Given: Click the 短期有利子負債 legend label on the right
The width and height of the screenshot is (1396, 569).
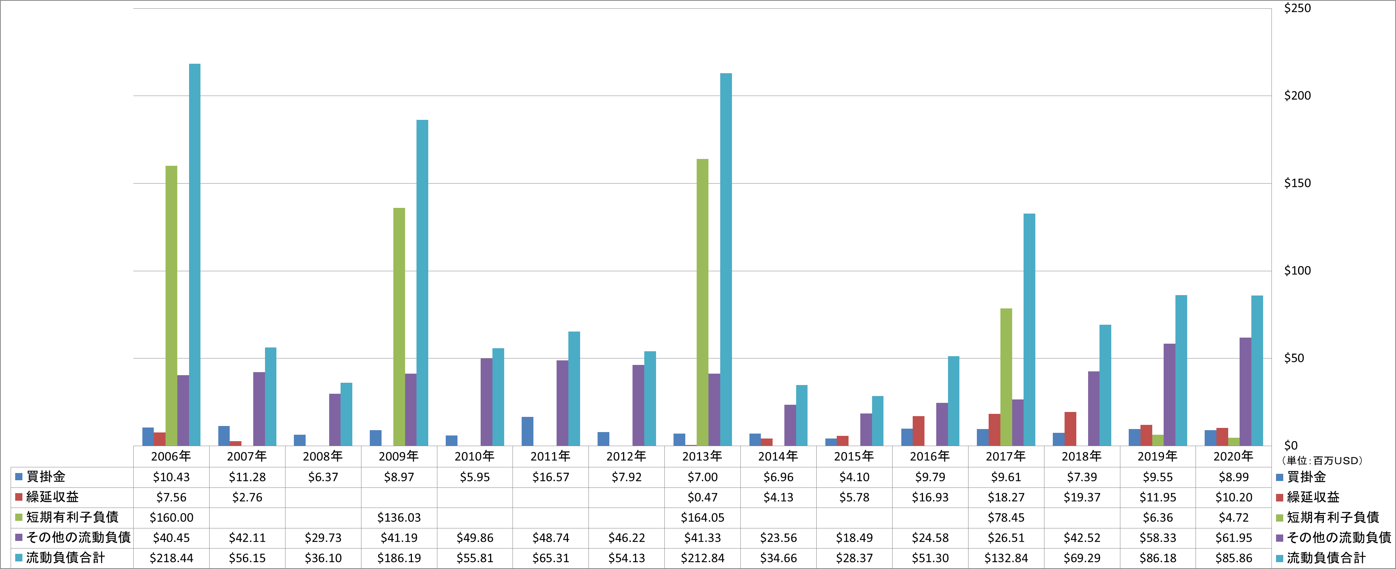Looking at the screenshot, I should click(x=1333, y=517).
